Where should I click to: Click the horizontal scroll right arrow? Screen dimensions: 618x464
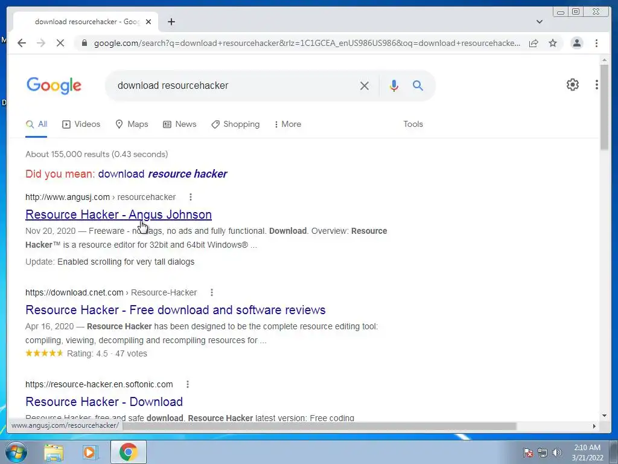[x=594, y=426]
